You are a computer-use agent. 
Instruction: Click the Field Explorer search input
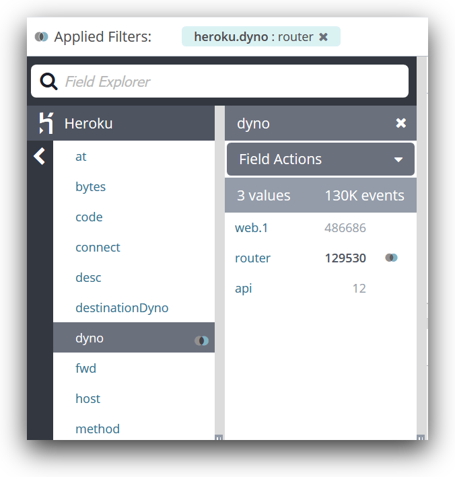[x=229, y=81]
